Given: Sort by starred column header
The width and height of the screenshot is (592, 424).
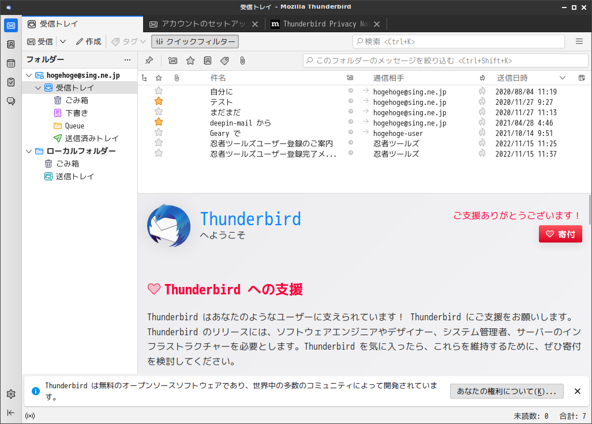Looking at the screenshot, I should coord(159,78).
